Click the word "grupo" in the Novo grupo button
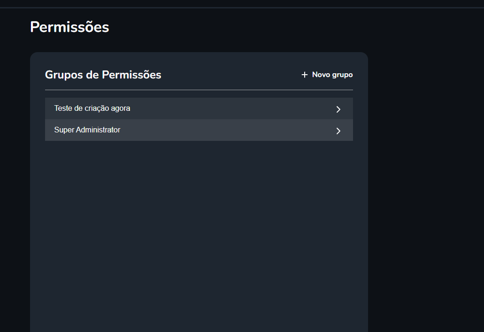 point(342,75)
